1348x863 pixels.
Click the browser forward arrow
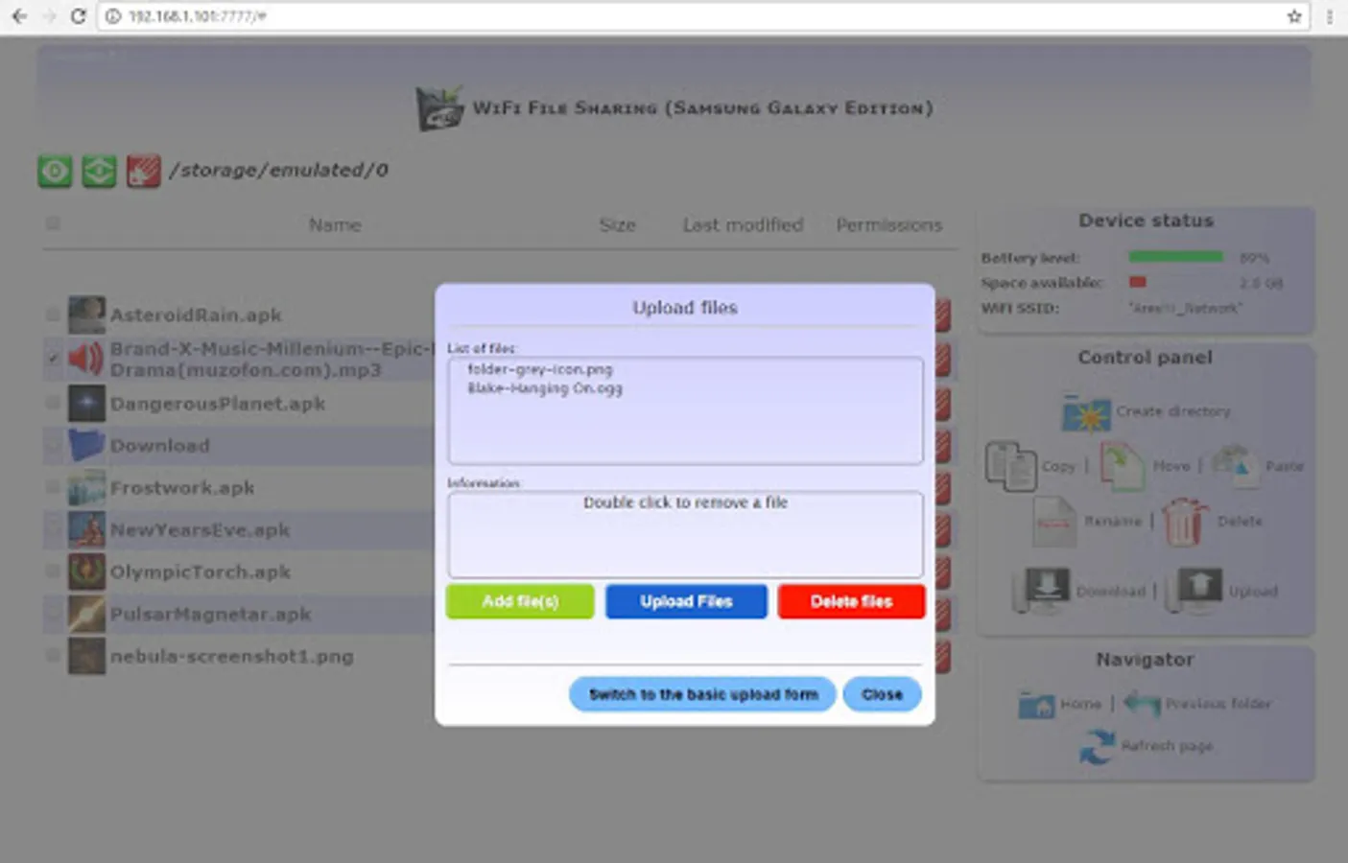click(48, 16)
